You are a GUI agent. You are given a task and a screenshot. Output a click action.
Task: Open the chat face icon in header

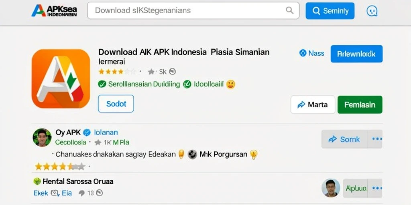(372, 11)
